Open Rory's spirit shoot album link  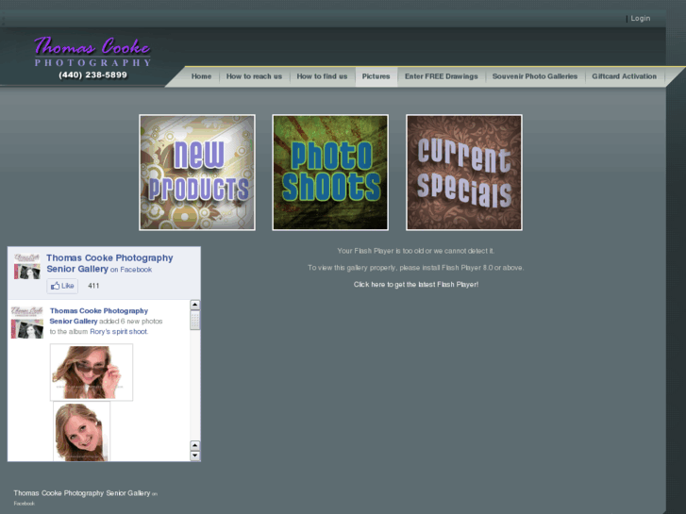click(119, 332)
